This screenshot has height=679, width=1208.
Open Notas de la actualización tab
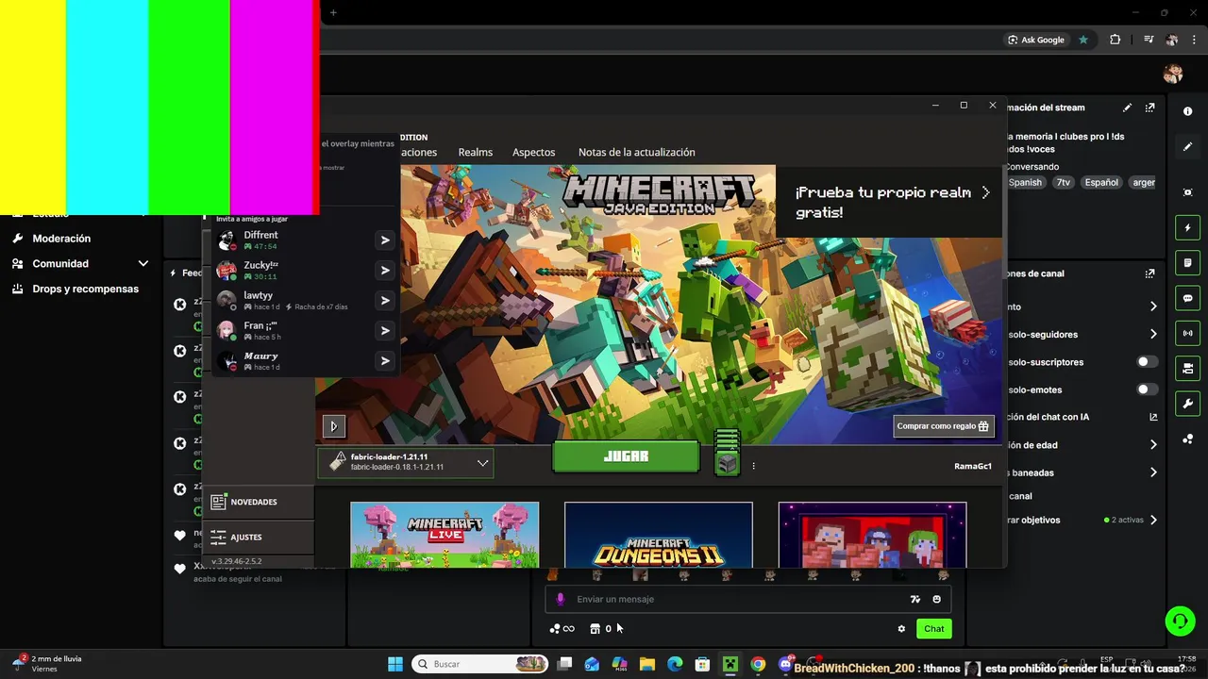coord(637,152)
